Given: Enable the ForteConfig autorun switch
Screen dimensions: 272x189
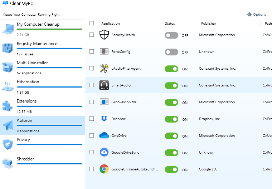Looking at the screenshot, I should coord(171,52).
